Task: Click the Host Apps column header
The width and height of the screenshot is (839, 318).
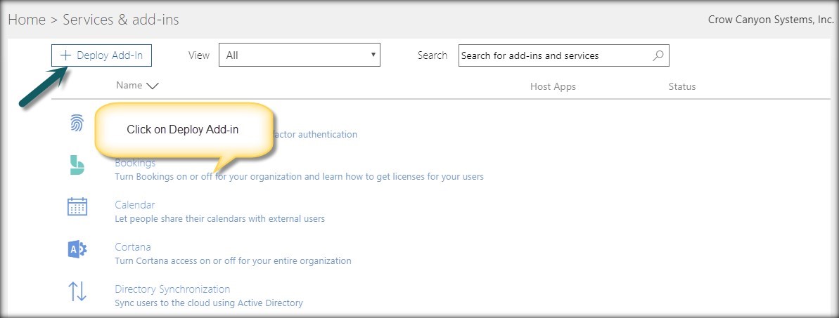Action: click(x=552, y=87)
